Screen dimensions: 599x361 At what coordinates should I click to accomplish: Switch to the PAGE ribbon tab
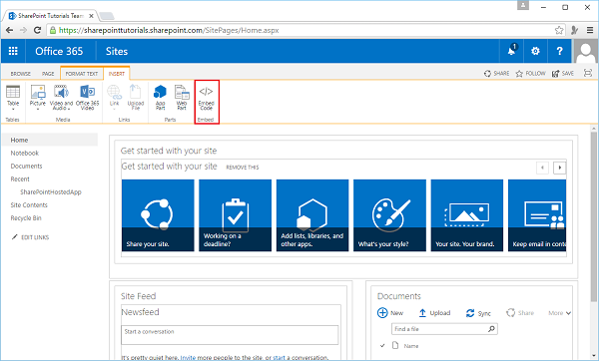click(x=48, y=74)
